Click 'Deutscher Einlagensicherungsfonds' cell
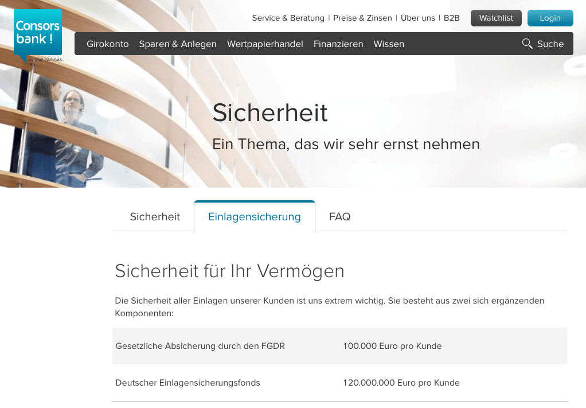 pyautogui.click(x=187, y=383)
